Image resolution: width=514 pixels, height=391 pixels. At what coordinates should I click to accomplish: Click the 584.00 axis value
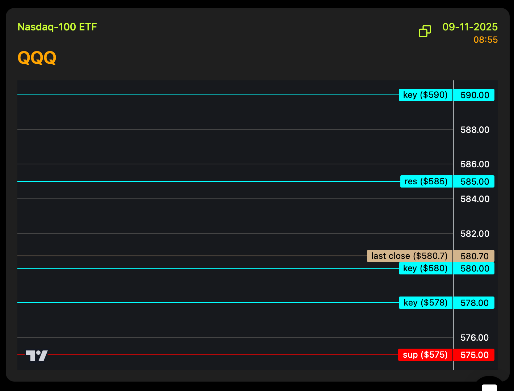pos(475,199)
